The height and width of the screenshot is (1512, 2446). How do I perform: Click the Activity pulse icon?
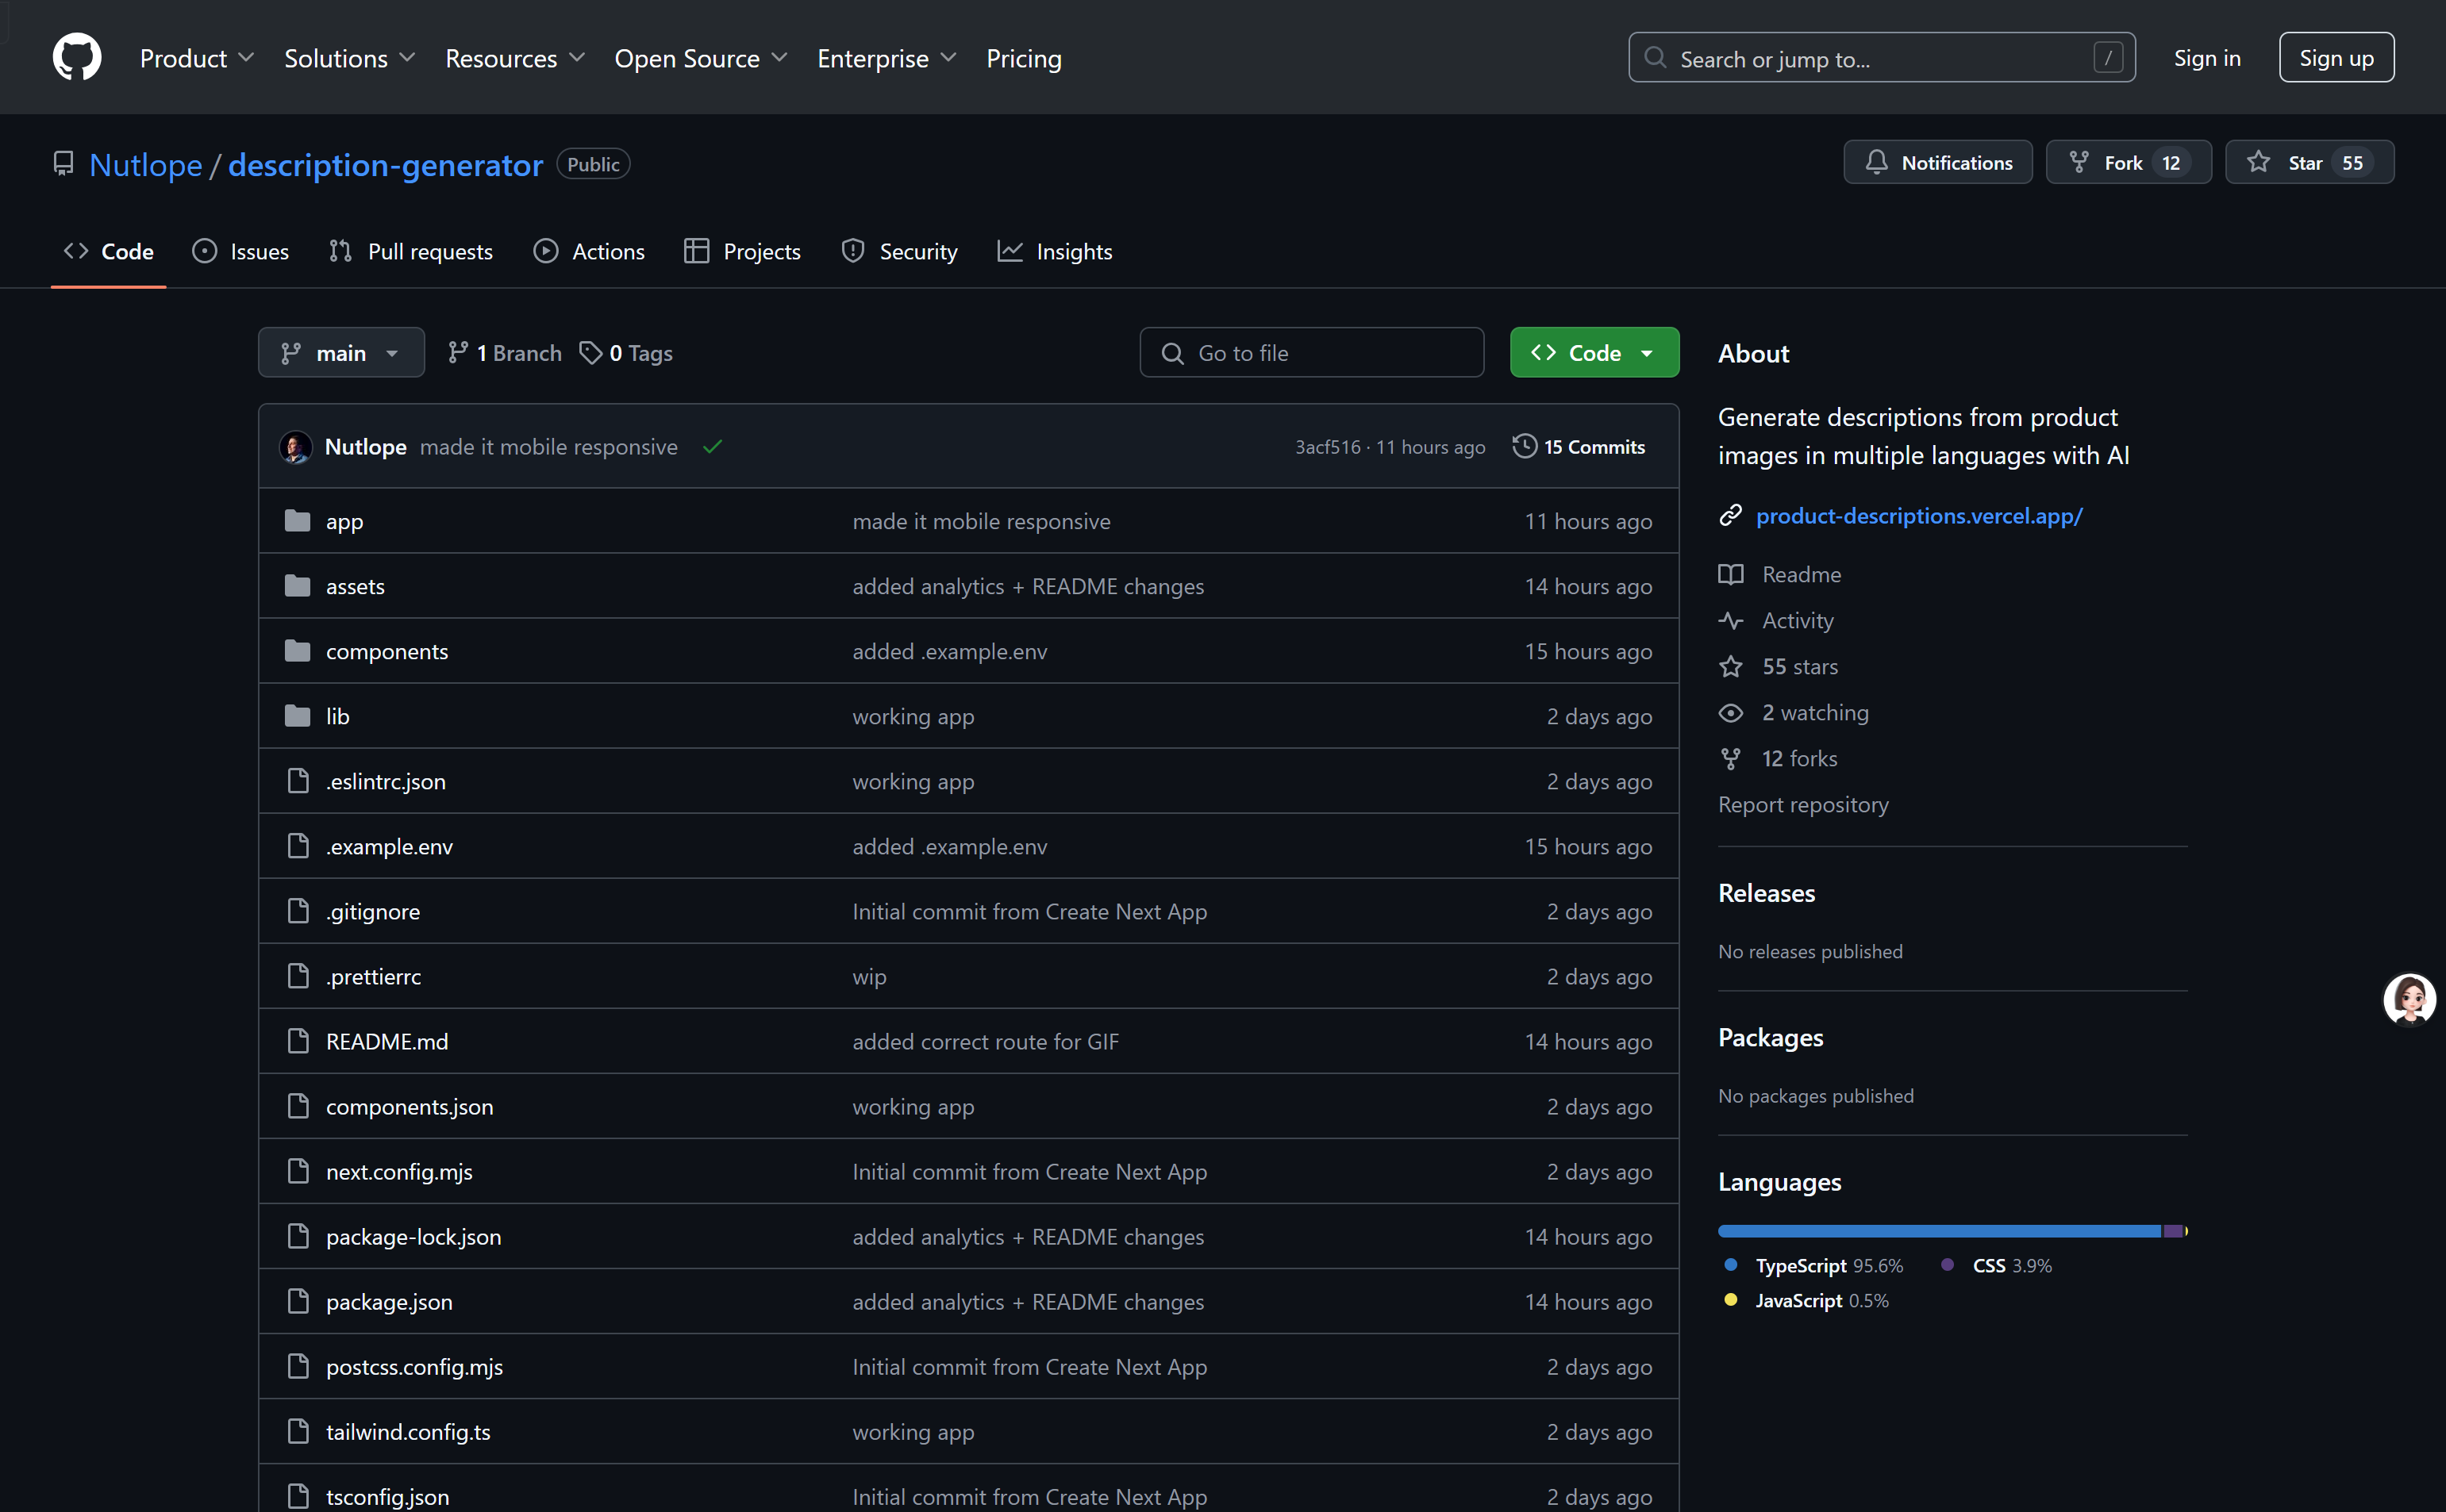tap(1729, 620)
